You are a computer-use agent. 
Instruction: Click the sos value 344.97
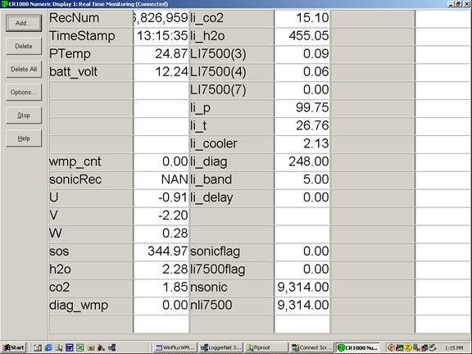tap(161, 252)
